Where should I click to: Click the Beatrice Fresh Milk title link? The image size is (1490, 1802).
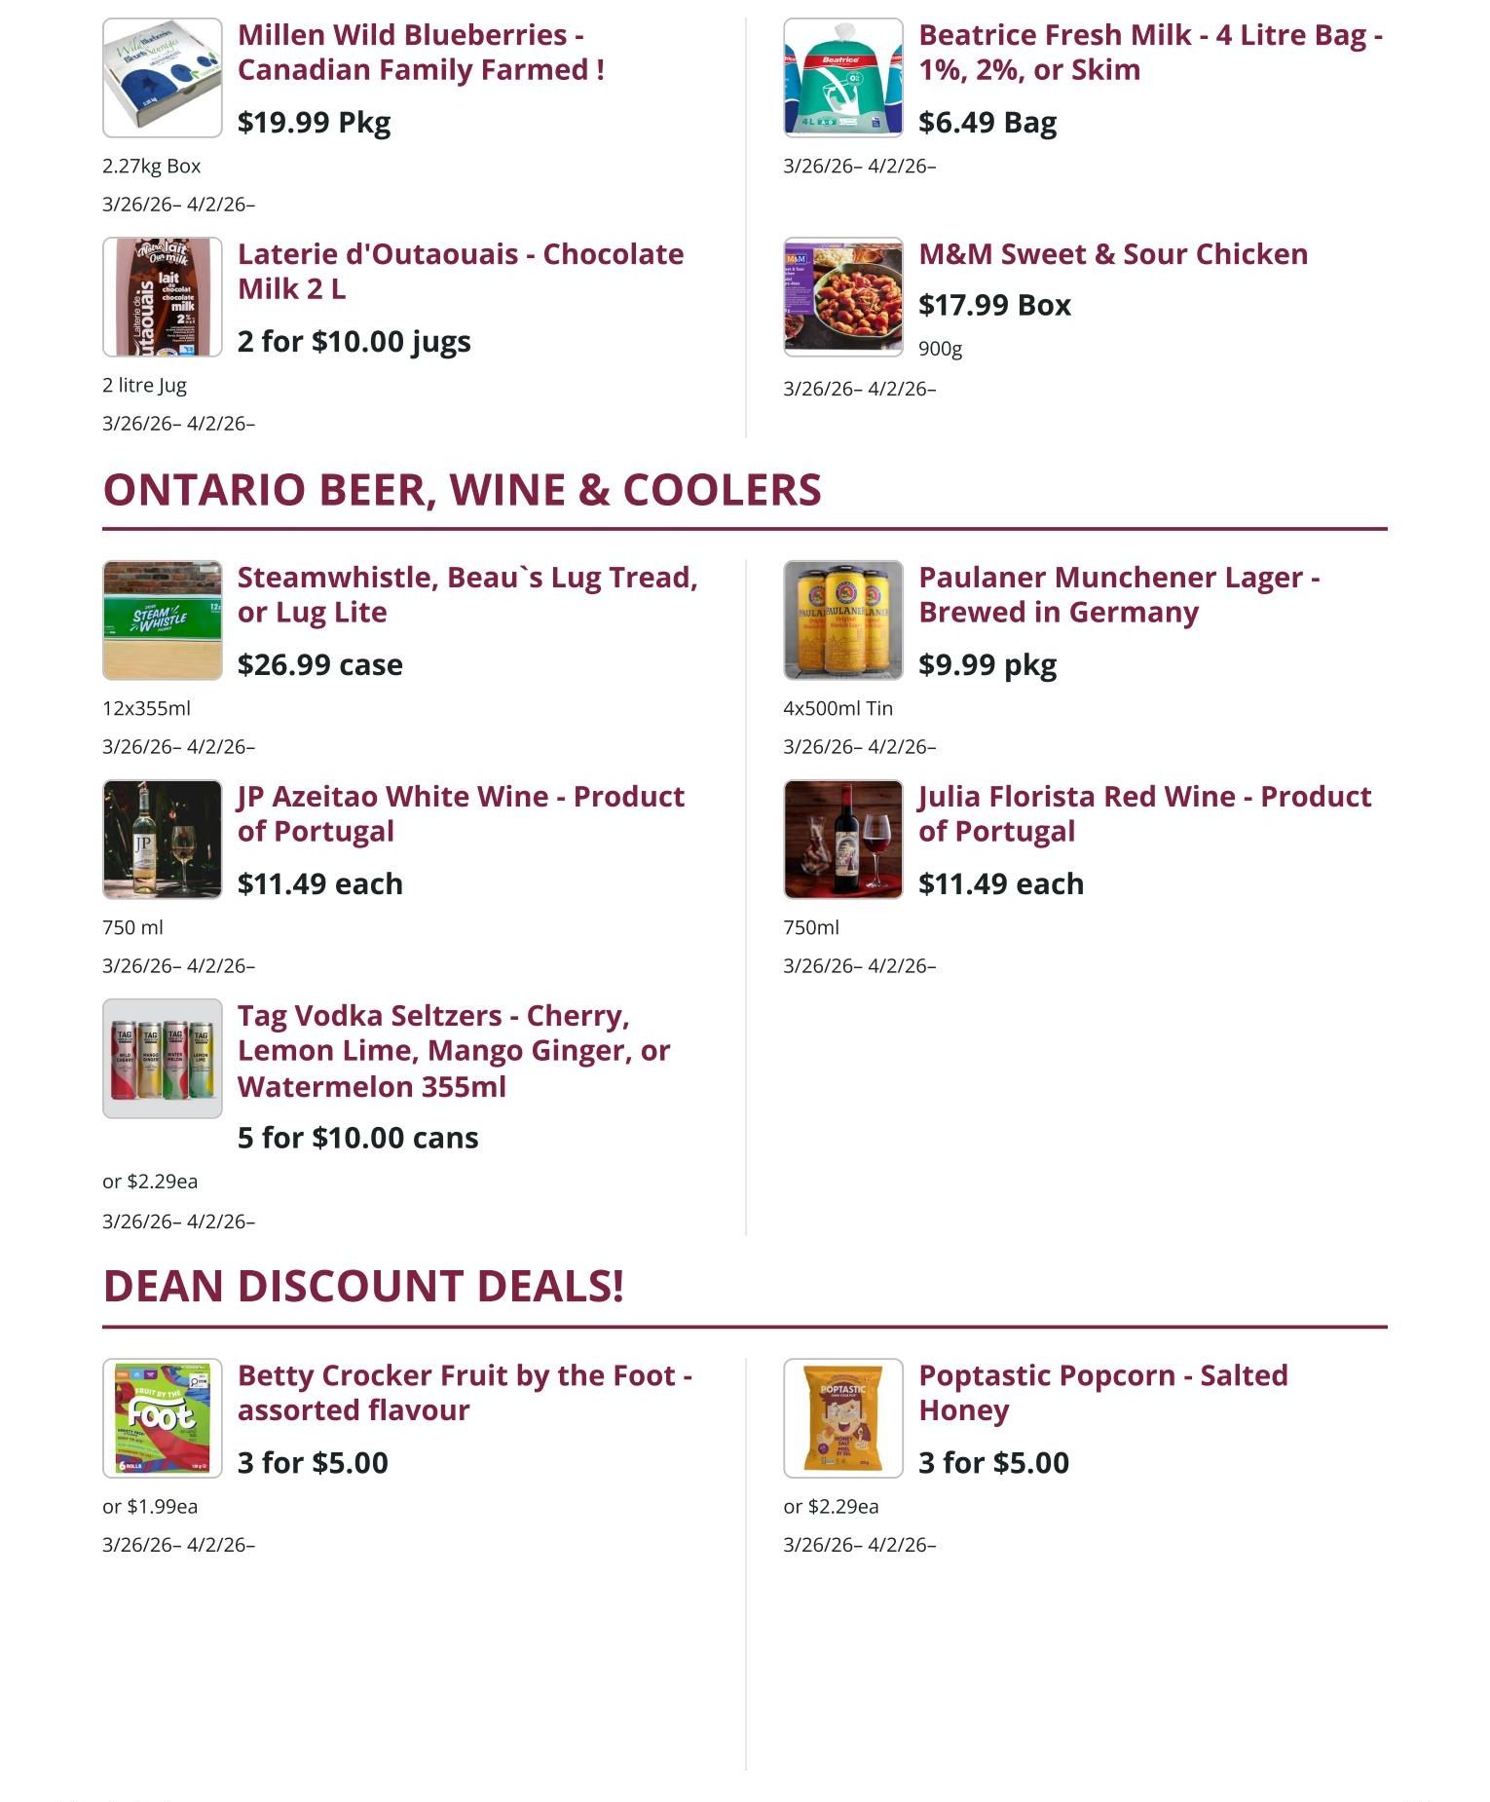click(x=1150, y=53)
